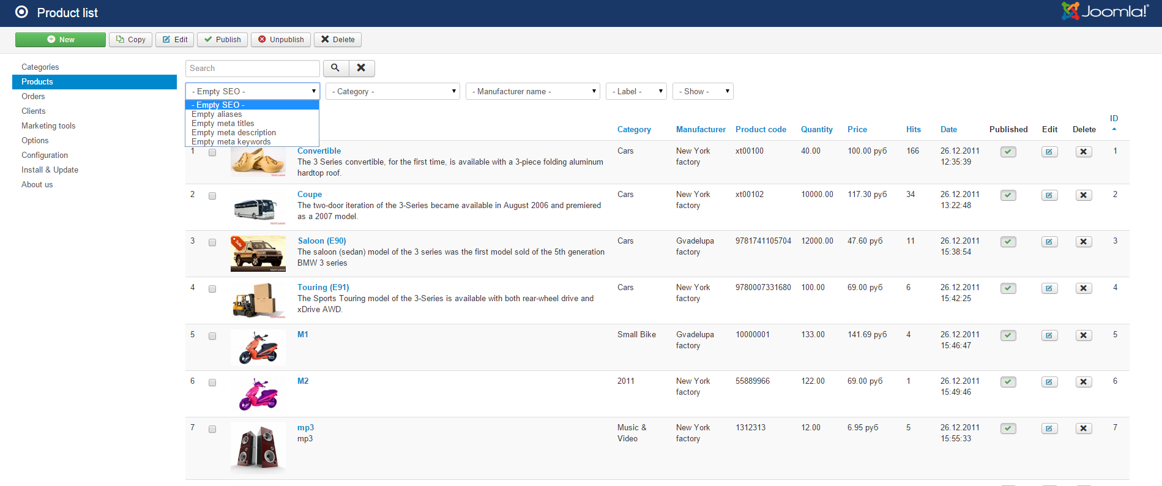The image size is (1162, 486).
Task: Open Orders in the sidebar
Action: tap(33, 96)
